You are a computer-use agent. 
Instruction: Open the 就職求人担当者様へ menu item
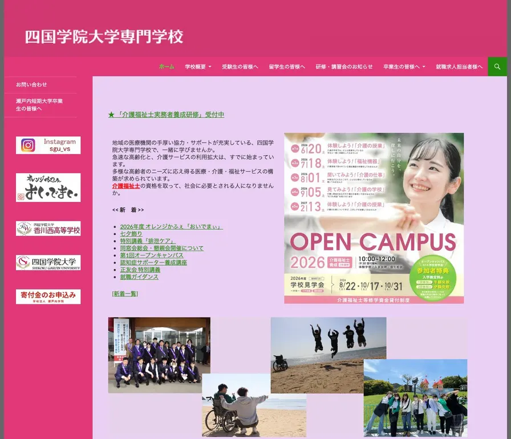click(459, 67)
